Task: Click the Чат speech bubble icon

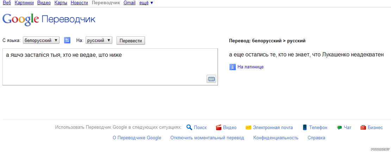Action: coord(339,128)
